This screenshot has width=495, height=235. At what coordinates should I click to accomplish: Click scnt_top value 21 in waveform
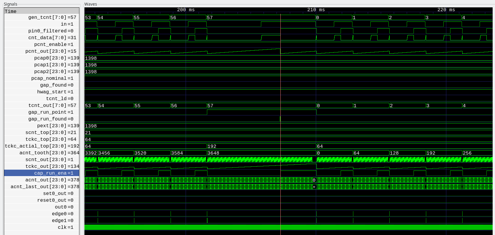pos(88,133)
